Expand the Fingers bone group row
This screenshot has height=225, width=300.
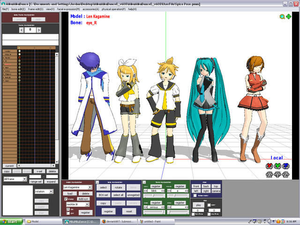pyautogui.click(x=4, y=74)
